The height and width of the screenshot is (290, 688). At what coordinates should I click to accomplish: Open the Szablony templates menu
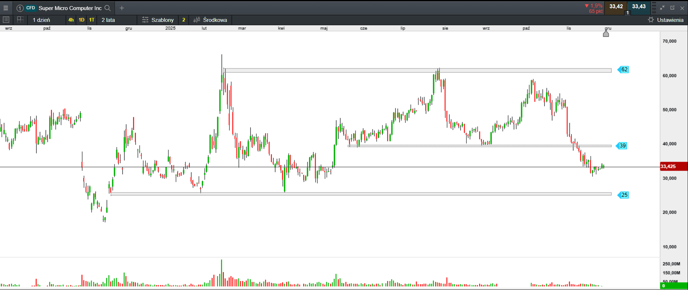[158, 20]
